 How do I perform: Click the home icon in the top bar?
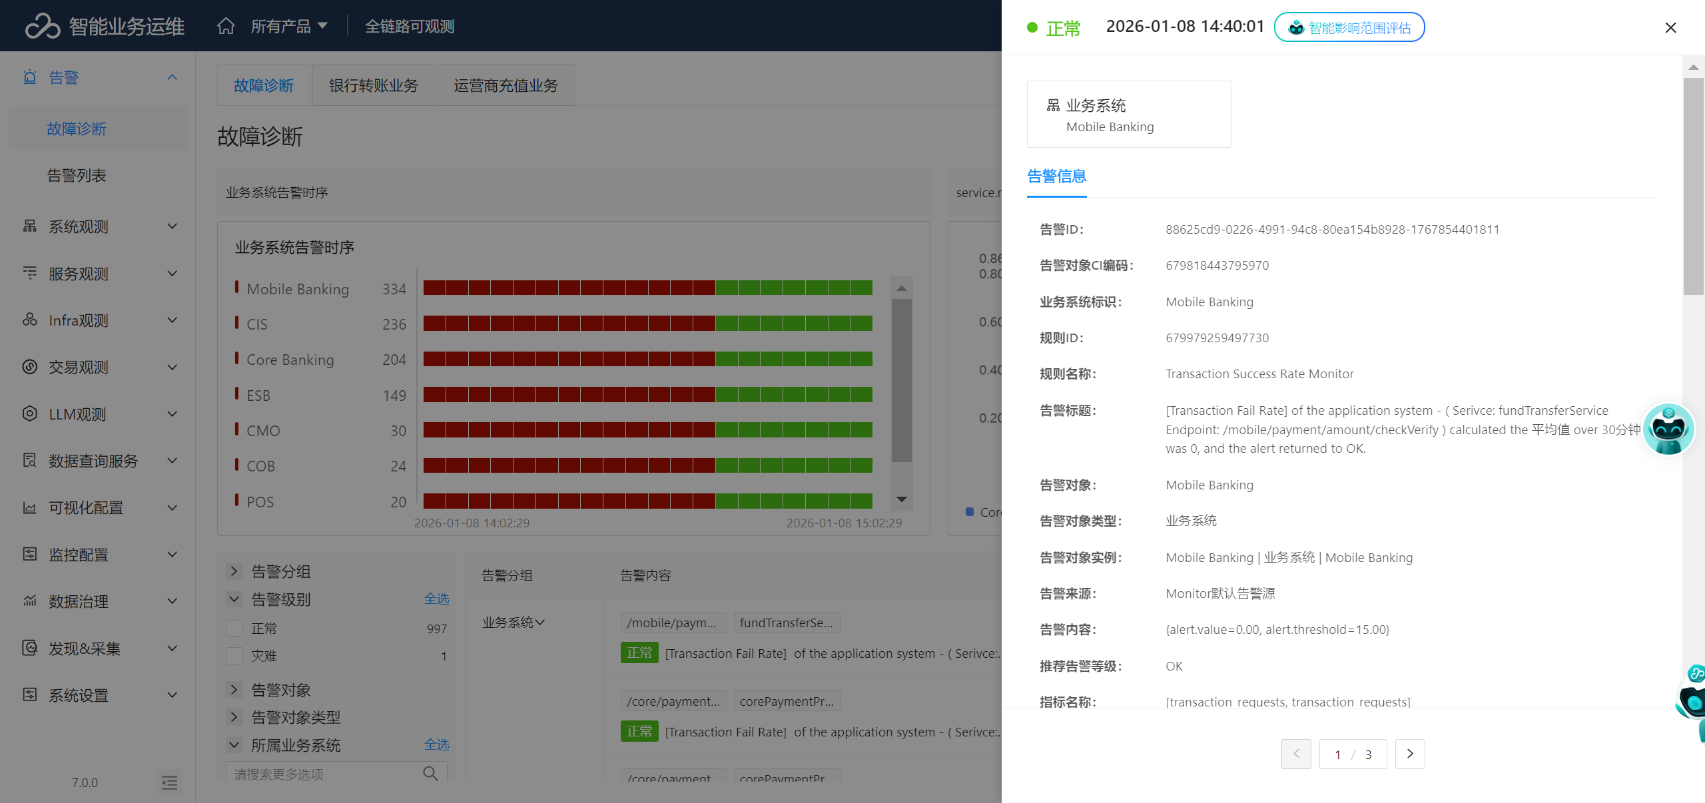click(225, 26)
